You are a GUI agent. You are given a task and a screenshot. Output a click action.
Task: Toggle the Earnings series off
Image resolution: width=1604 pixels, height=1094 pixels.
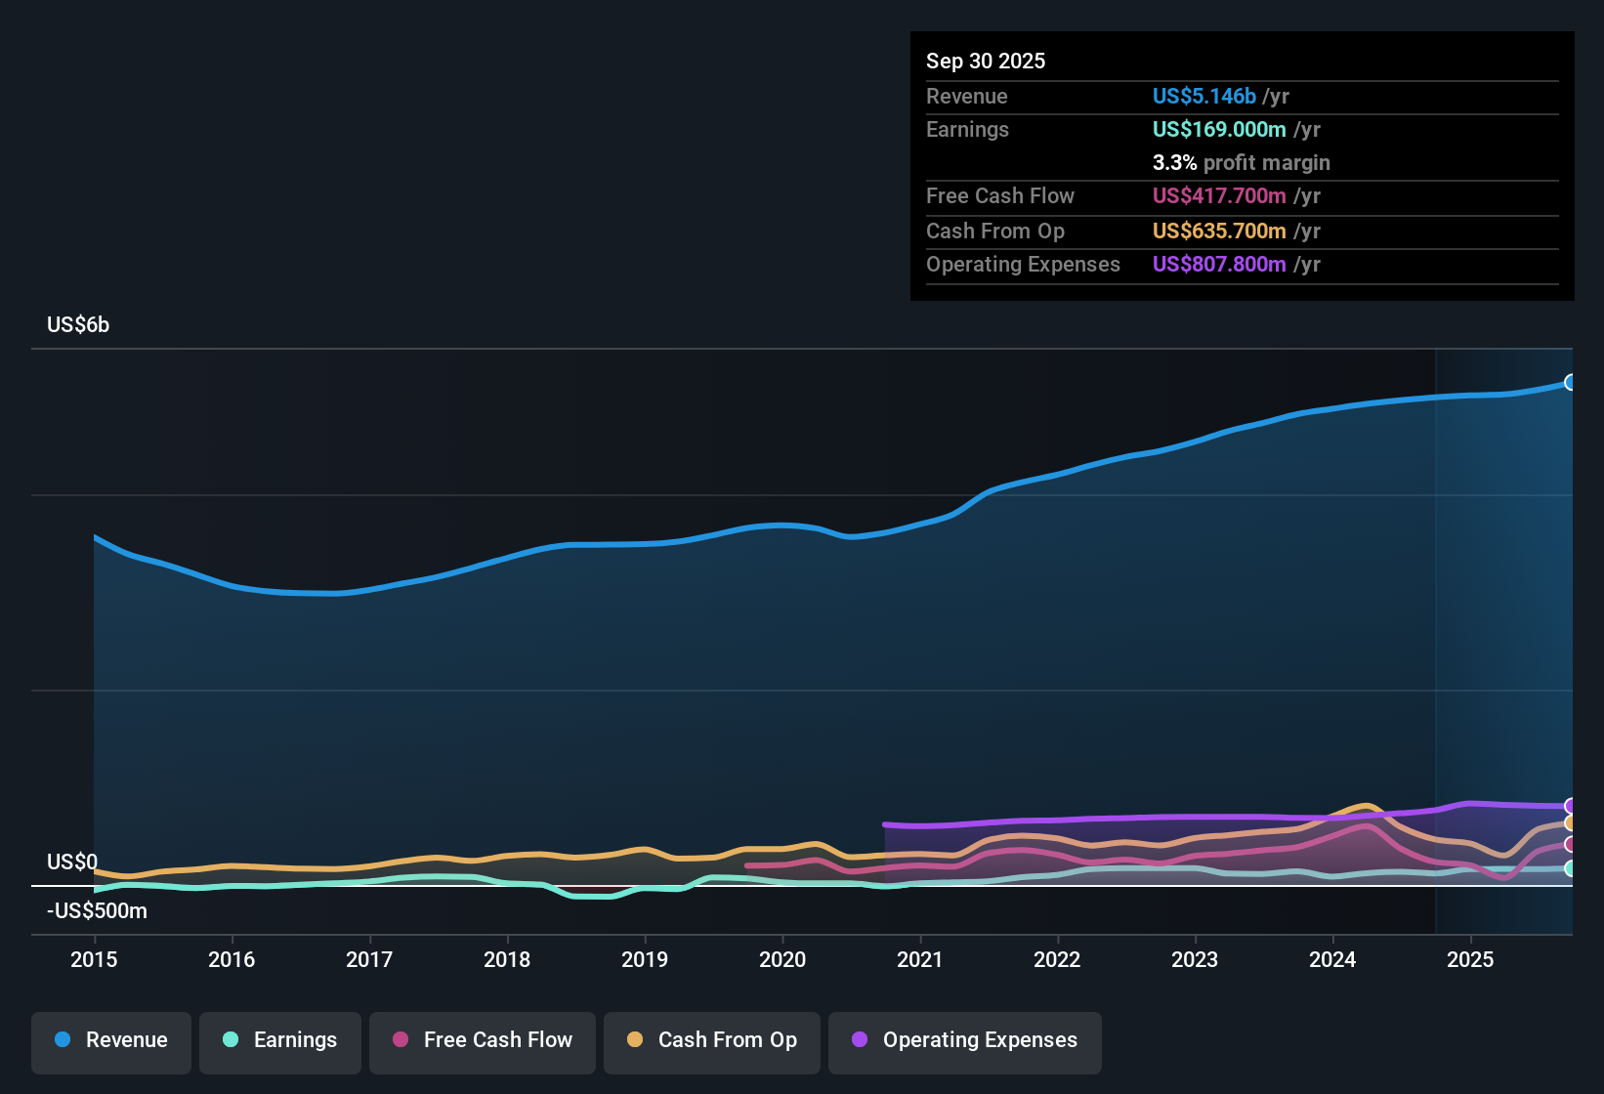280,1040
